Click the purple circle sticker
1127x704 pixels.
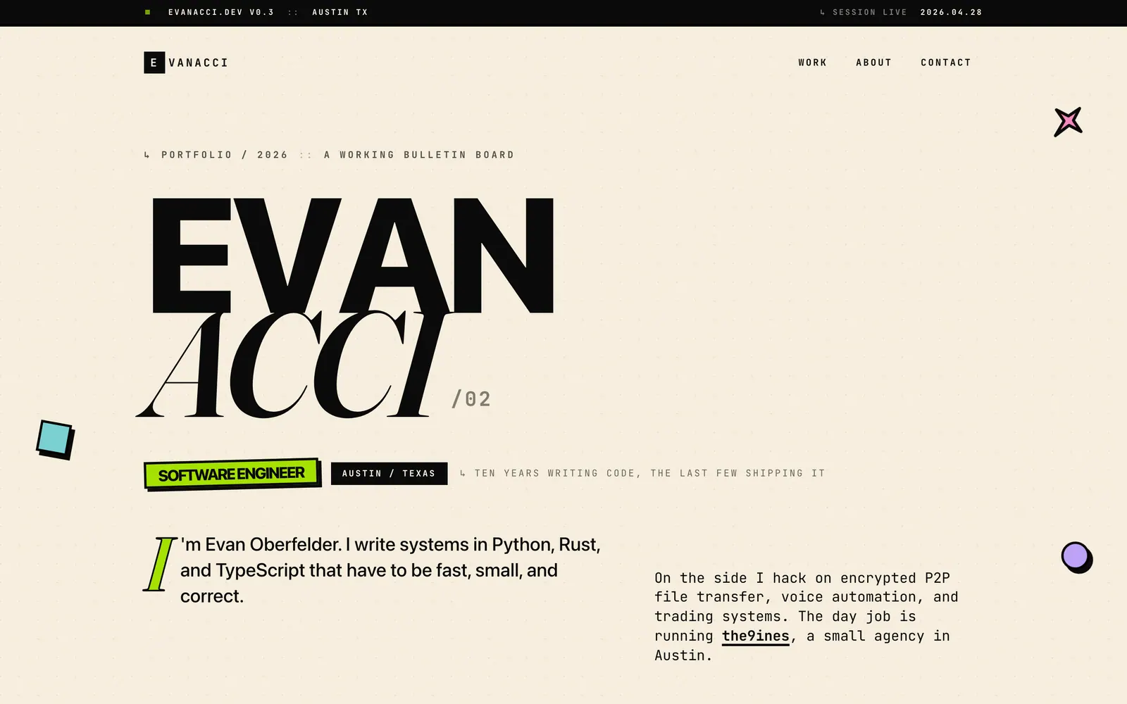coord(1076,557)
